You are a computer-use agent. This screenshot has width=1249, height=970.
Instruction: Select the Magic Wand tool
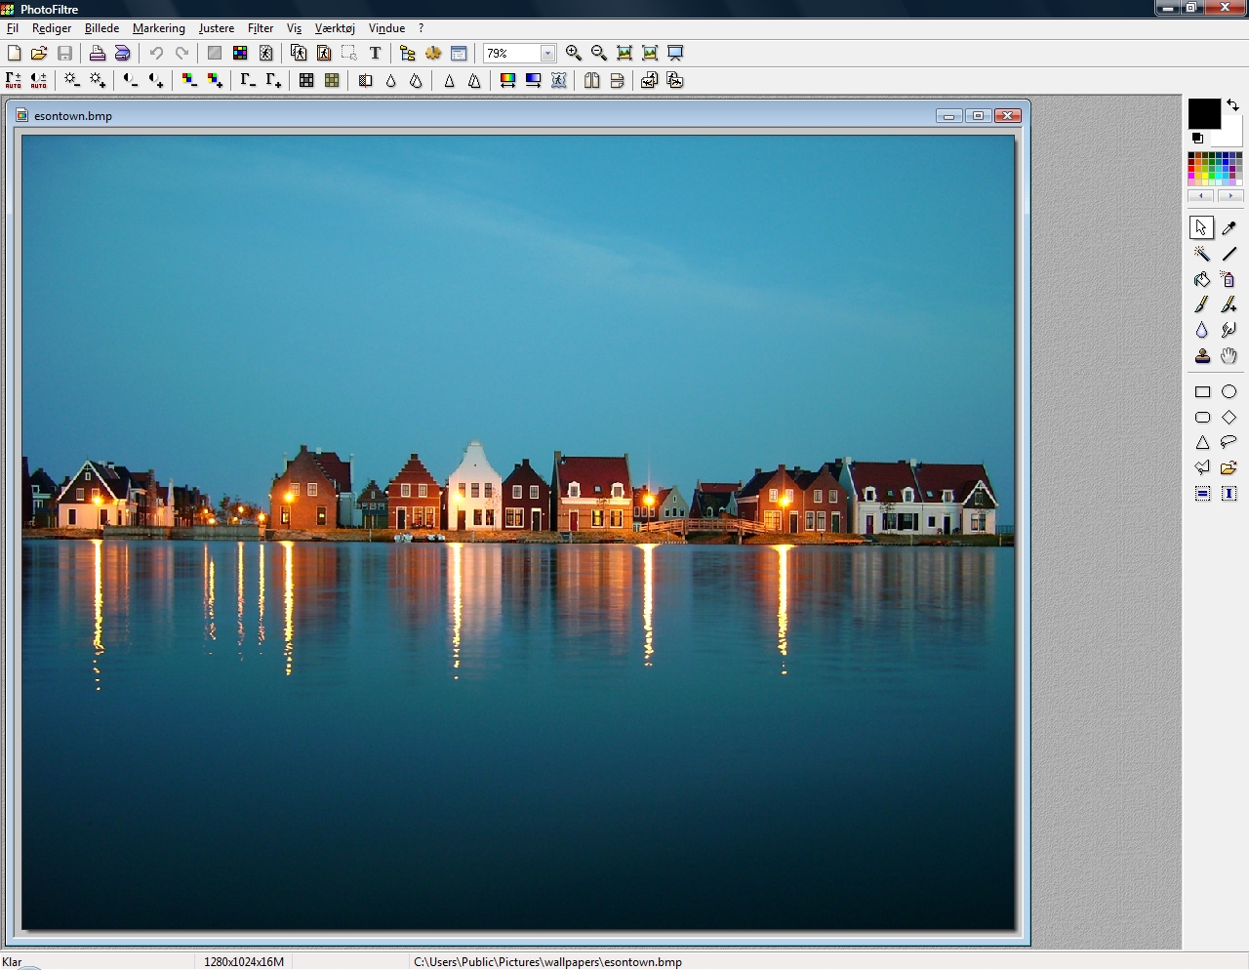pyautogui.click(x=1202, y=254)
